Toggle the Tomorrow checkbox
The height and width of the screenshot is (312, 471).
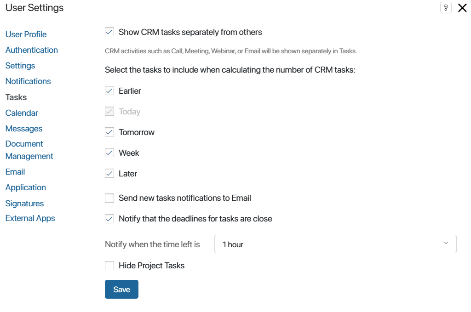[x=109, y=132]
